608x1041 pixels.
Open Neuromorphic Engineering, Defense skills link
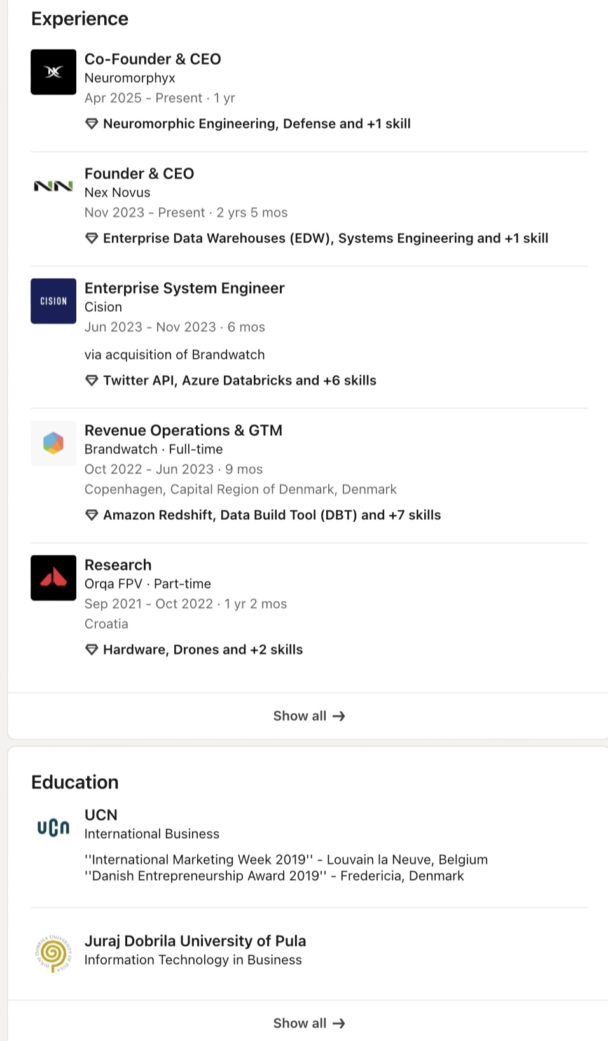(x=256, y=123)
